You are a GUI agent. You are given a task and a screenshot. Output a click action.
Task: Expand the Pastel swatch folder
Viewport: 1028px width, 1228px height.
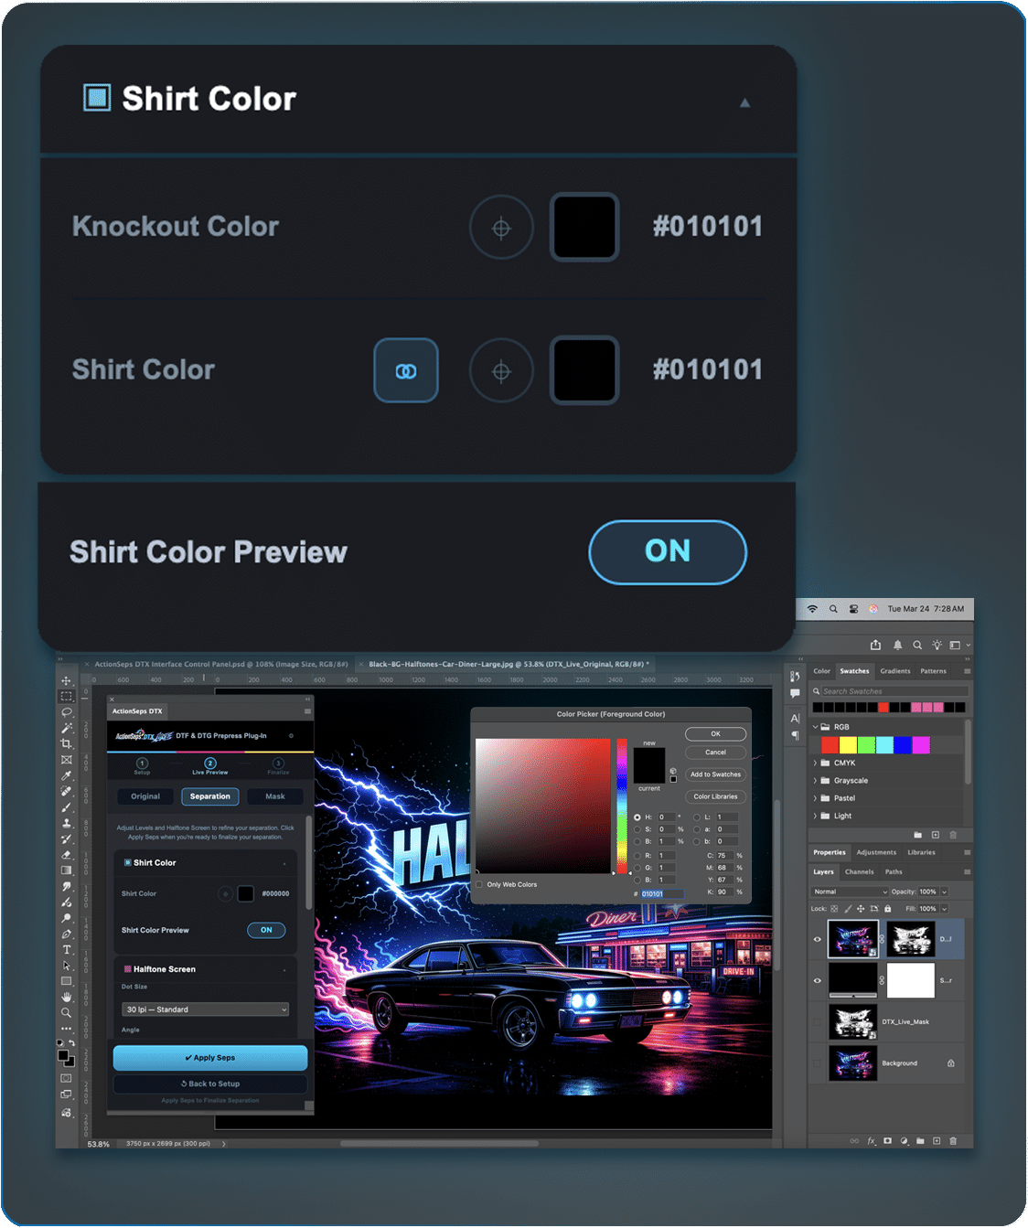815,798
